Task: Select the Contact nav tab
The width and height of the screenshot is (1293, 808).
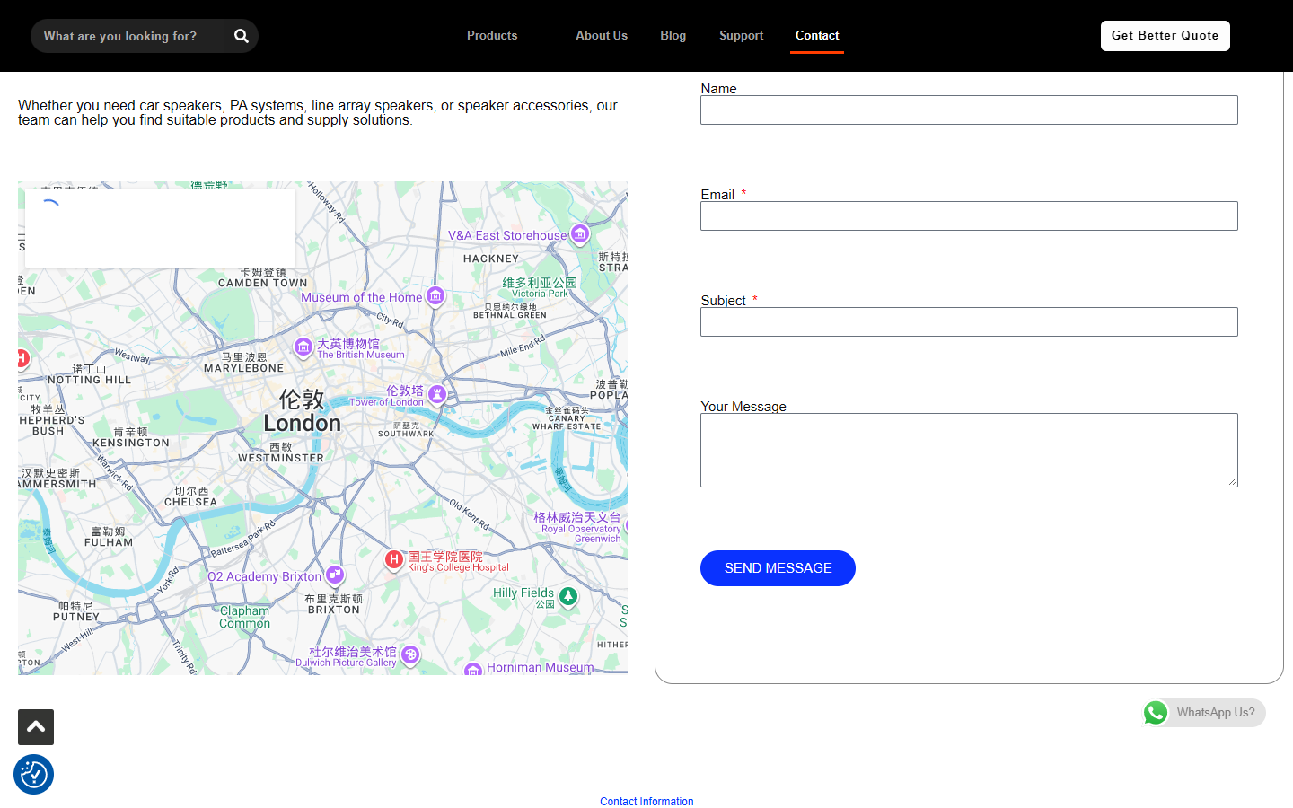Action: [x=817, y=36]
